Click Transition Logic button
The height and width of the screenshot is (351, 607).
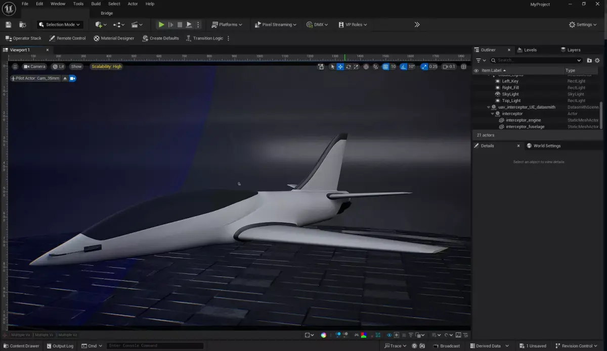204,38
